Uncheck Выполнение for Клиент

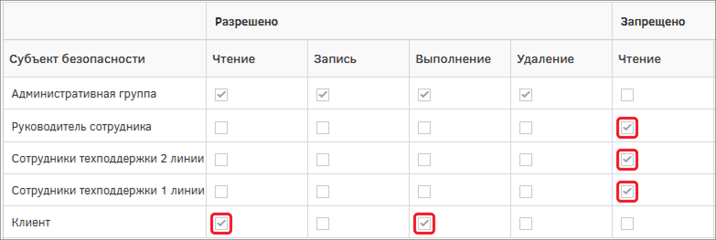point(424,224)
